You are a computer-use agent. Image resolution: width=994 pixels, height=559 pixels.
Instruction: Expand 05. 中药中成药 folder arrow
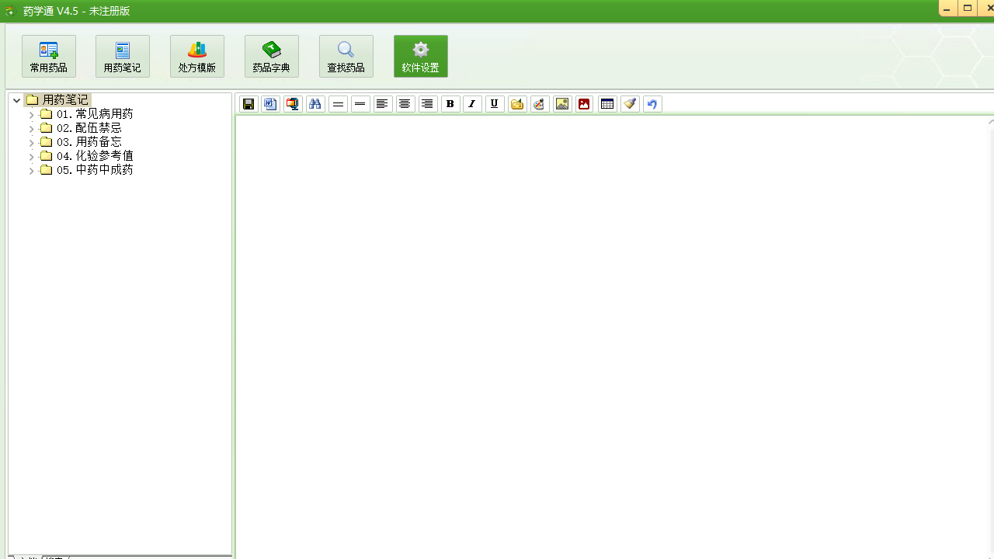click(31, 171)
